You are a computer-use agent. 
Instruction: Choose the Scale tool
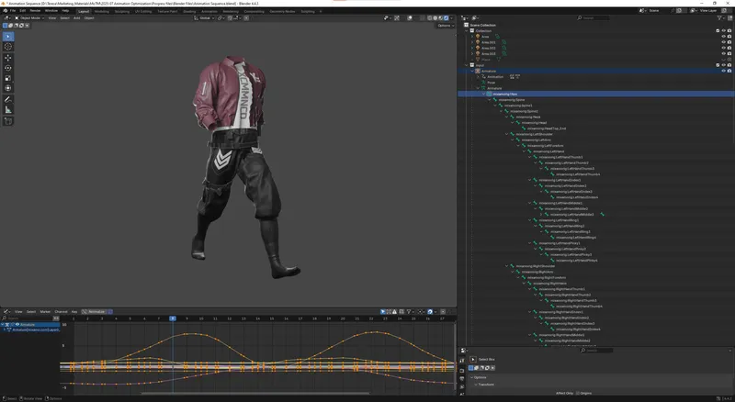coord(8,78)
